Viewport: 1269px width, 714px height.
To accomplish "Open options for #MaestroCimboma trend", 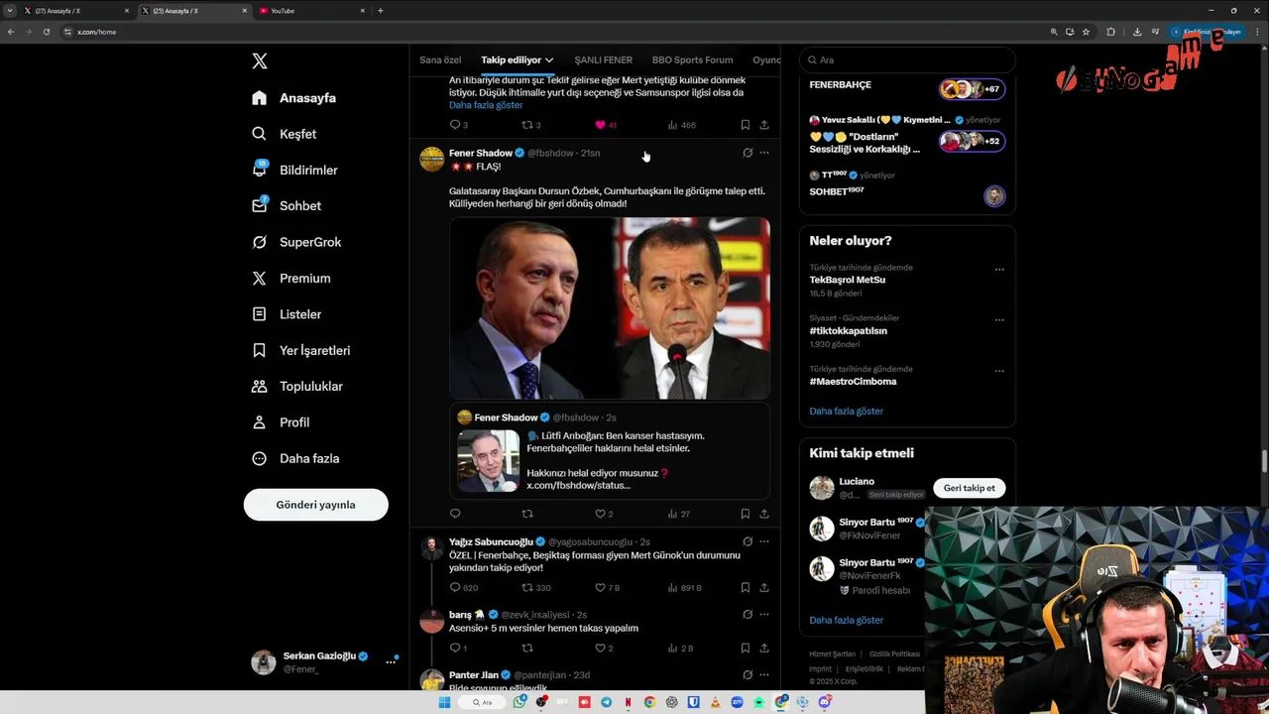I will tap(999, 371).
